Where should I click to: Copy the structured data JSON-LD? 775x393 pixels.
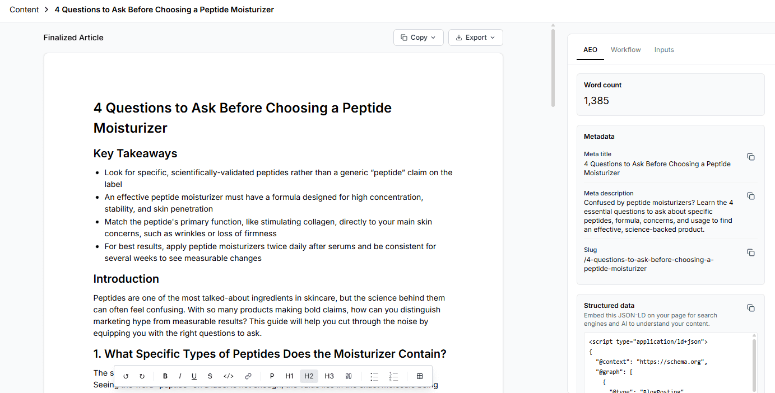pos(751,308)
